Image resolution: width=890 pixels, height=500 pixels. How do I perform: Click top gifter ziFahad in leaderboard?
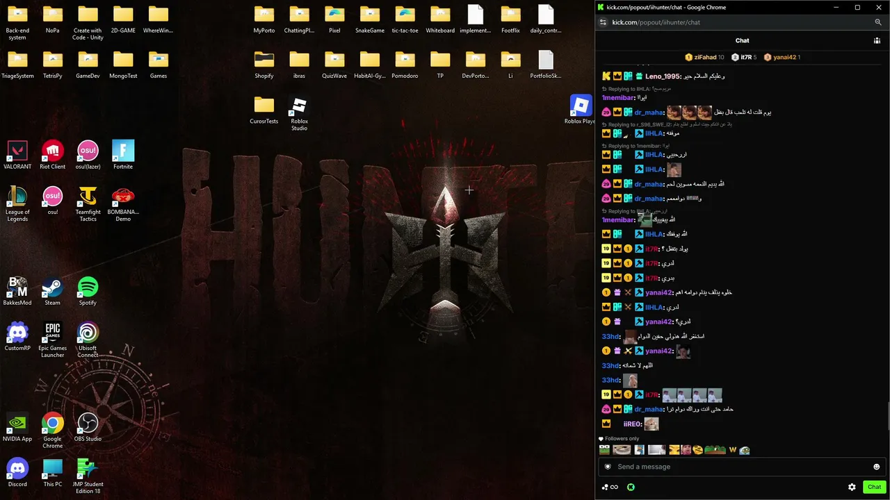pos(704,57)
